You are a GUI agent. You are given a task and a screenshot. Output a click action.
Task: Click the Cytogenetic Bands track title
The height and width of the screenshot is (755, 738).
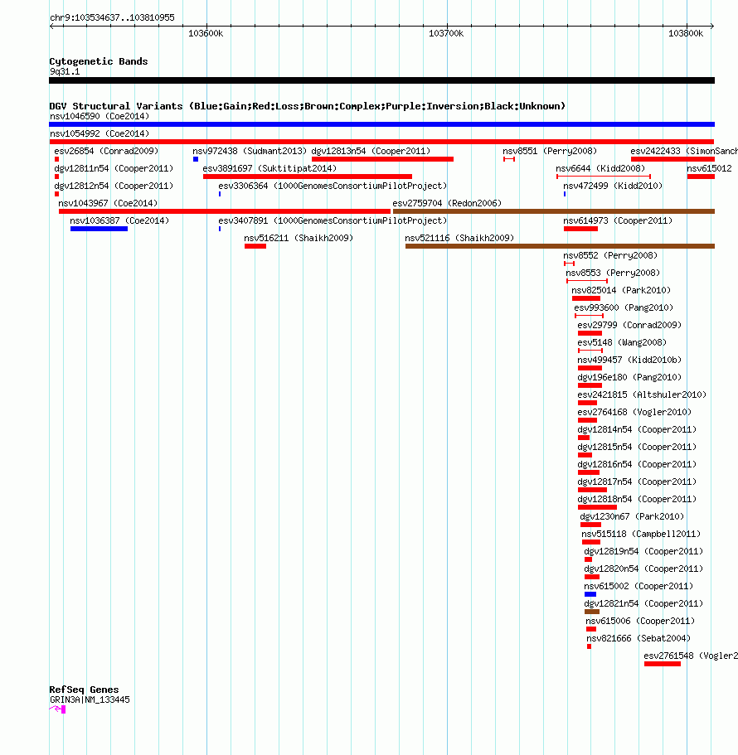[x=99, y=61]
